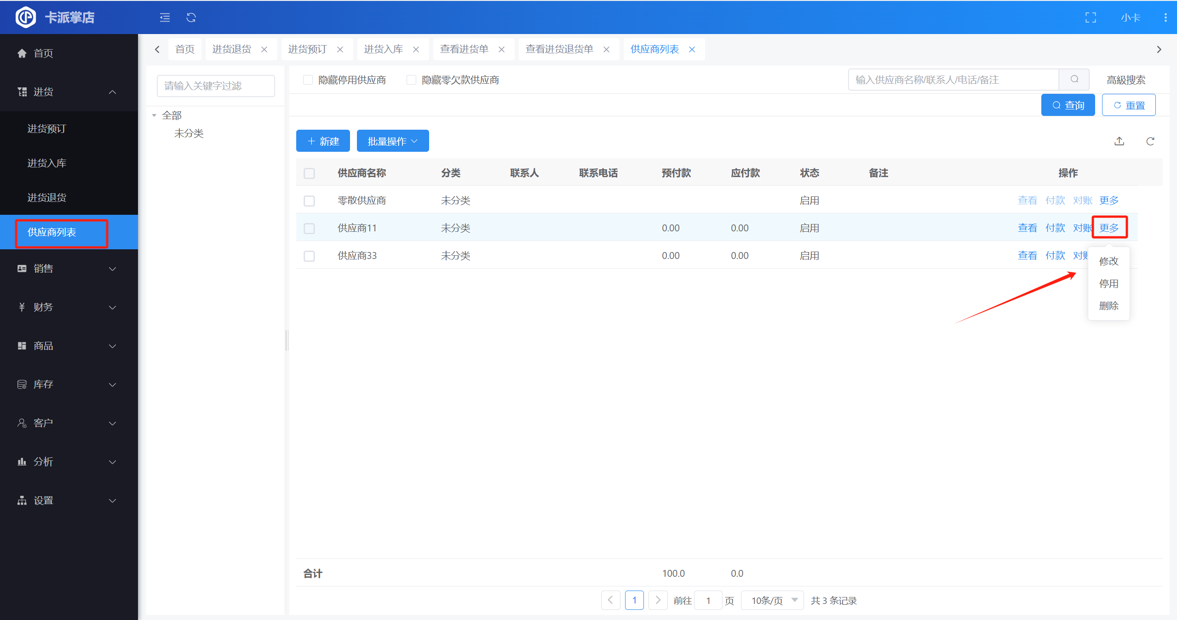Close the 查看进货单 tab
Viewport: 1177px width, 620px height.
pos(501,50)
